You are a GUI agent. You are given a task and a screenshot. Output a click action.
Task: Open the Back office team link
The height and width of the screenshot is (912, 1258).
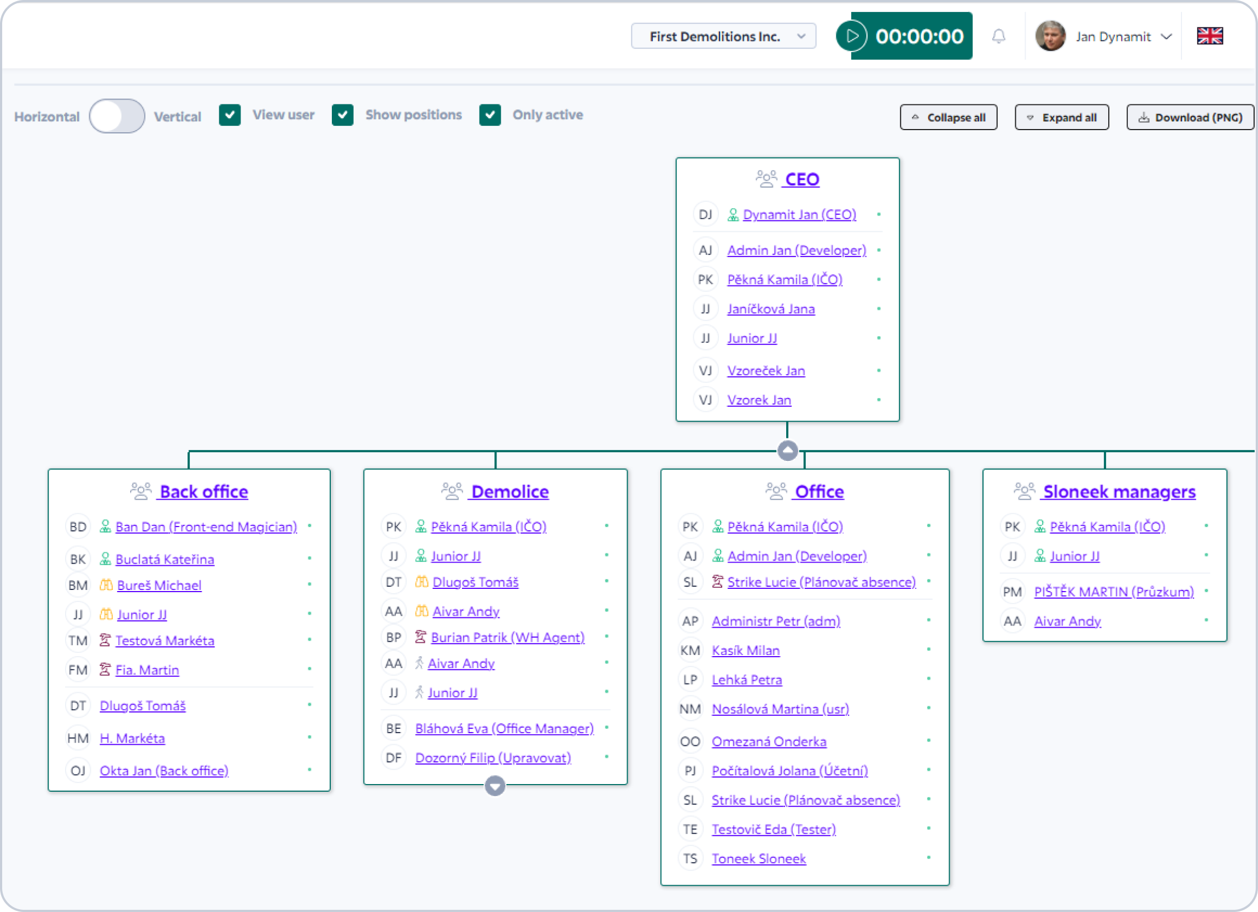[203, 492]
